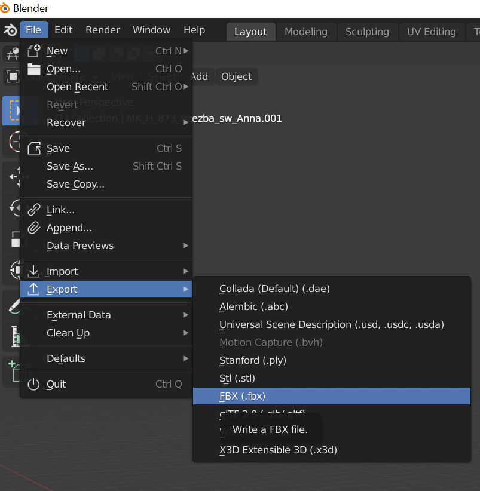Export as Alembic (.abc)
This screenshot has height=491, width=480.
[x=332, y=306]
